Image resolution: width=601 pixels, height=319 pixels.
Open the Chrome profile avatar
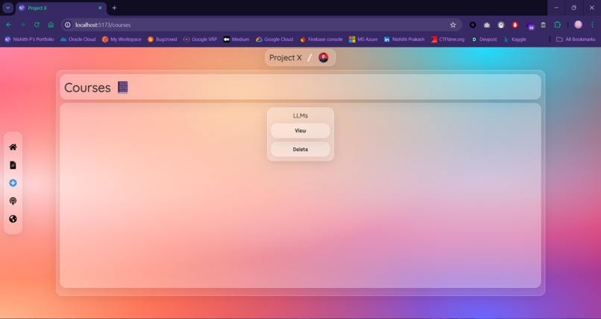coord(578,25)
